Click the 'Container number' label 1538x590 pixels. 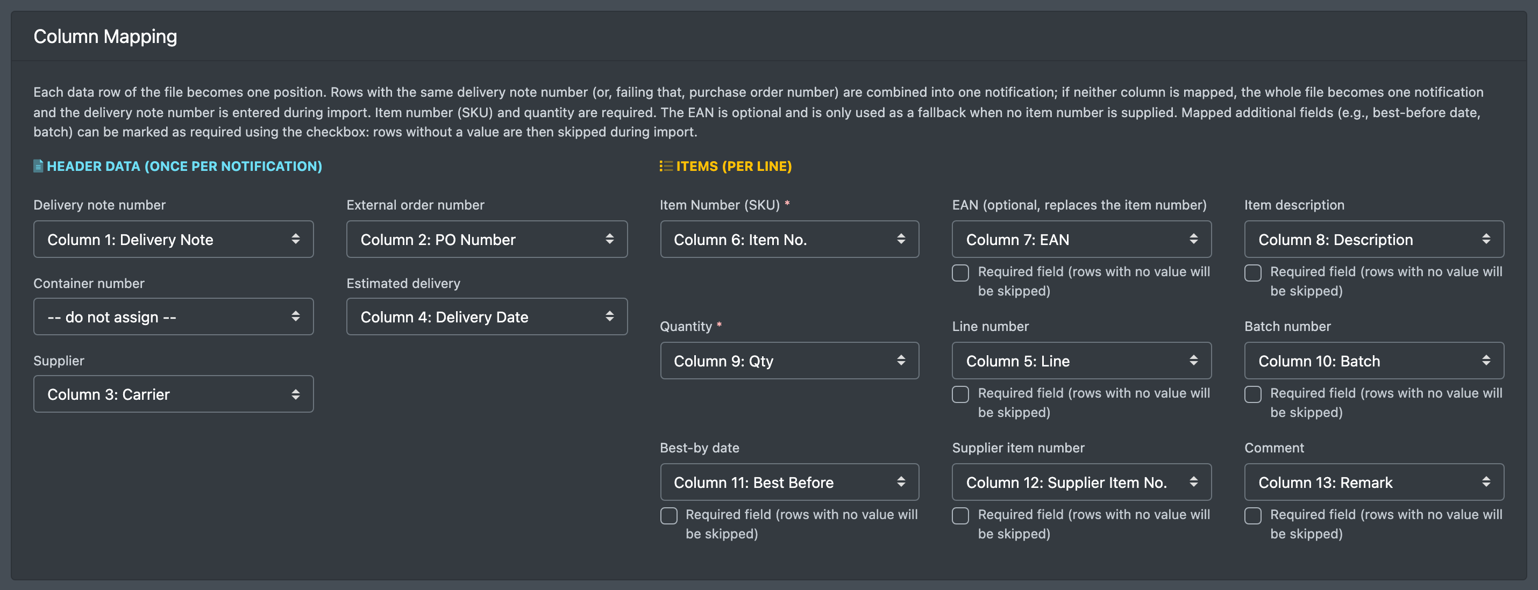pyautogui.click(x=89, y=283)
